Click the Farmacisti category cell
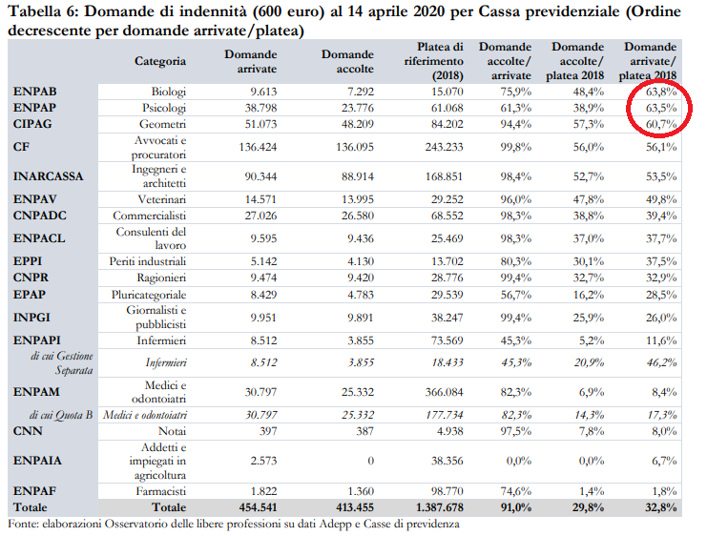Viewport: 728px width, 536px height. point(162,490)
